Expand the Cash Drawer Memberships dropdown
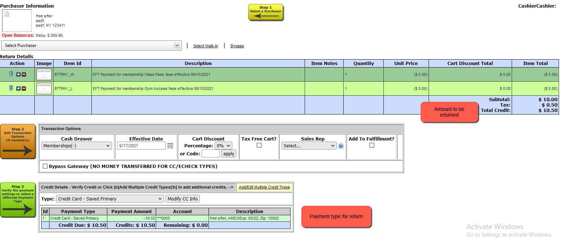 pyautogui.click(x=77, y=146)
